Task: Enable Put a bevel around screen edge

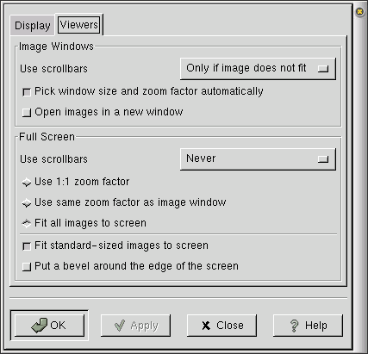Action: (x=27, y=267)
